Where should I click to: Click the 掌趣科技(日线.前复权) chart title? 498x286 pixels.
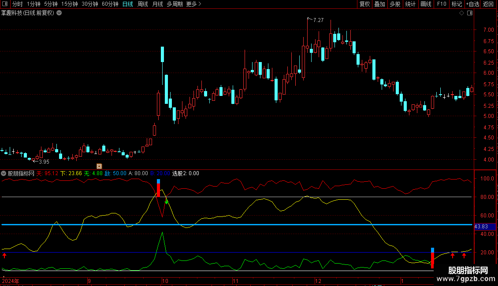[28, 13]
